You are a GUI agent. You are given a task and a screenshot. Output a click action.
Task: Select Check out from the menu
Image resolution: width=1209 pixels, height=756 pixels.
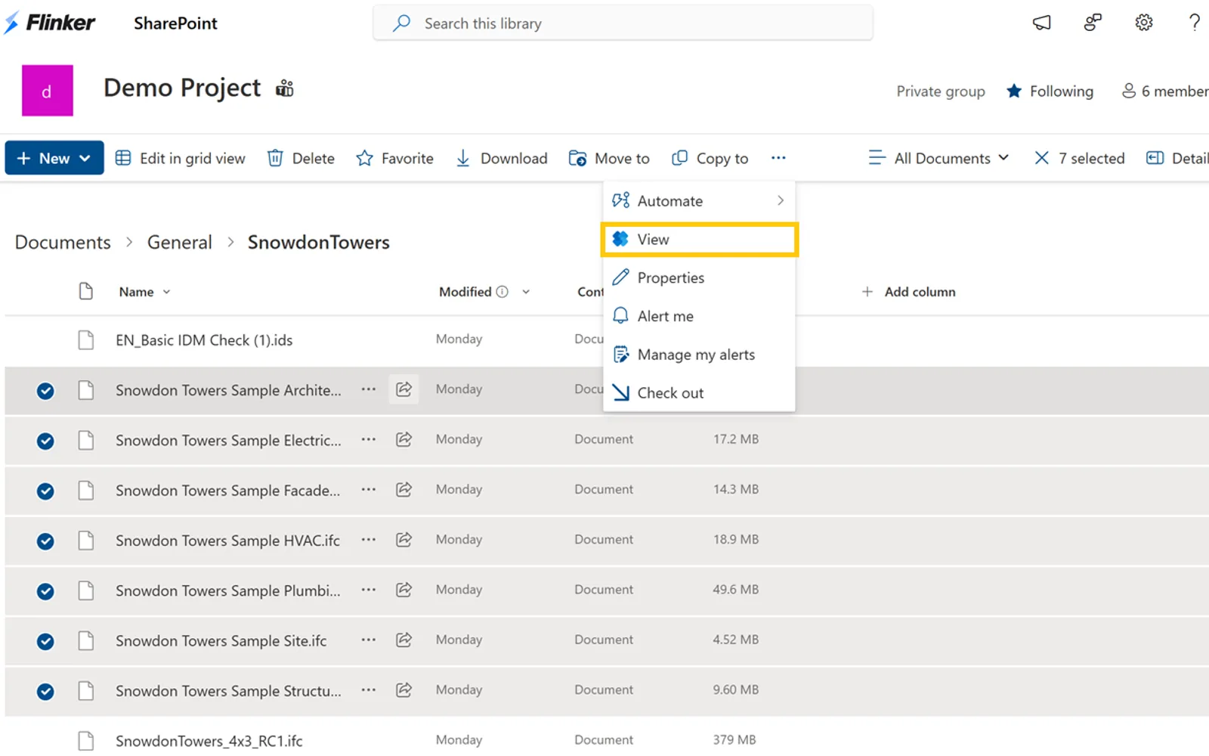[699, 393]
